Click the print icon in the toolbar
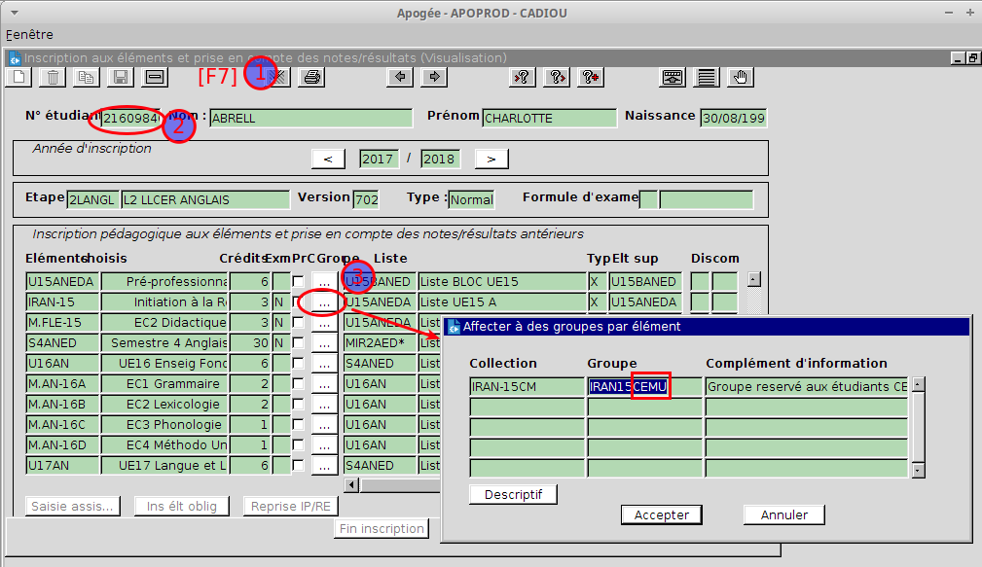Viewport: 982px width, 567px height. (x=311, y=77)
